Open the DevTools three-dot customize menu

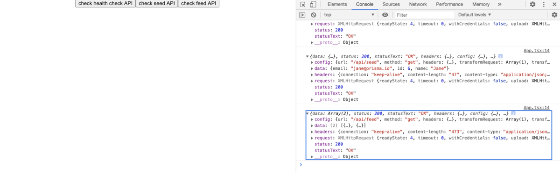pos(544,4)
